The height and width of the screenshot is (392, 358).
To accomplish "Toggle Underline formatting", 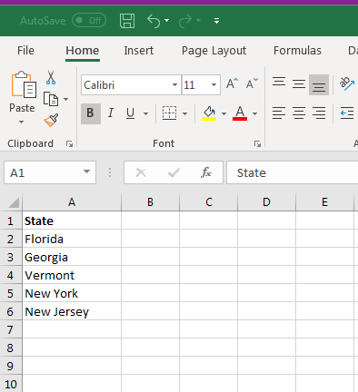I will tap(131, 113).
